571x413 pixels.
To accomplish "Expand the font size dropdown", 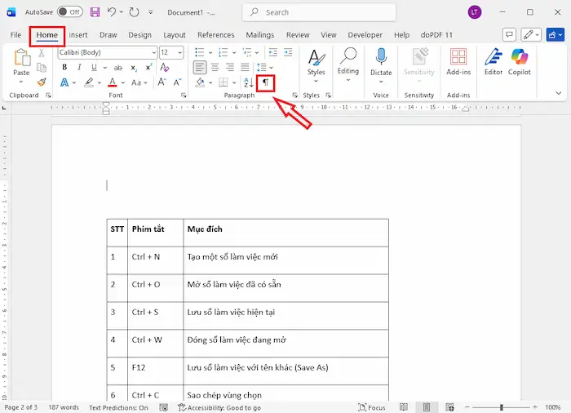I will click(x=179, y=52).
